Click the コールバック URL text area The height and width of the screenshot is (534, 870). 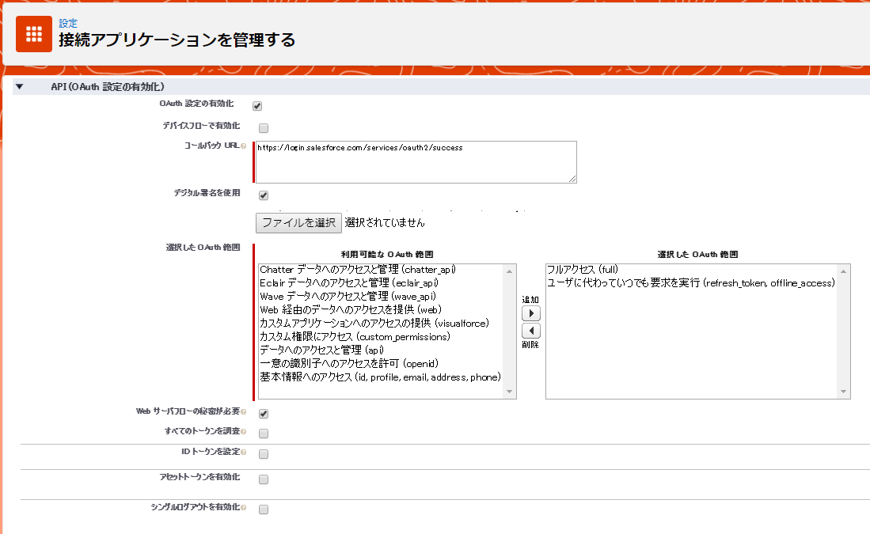416,162
